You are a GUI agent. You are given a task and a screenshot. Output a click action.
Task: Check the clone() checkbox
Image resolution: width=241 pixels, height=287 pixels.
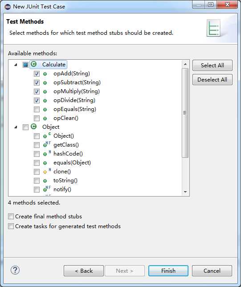(37, 172)
